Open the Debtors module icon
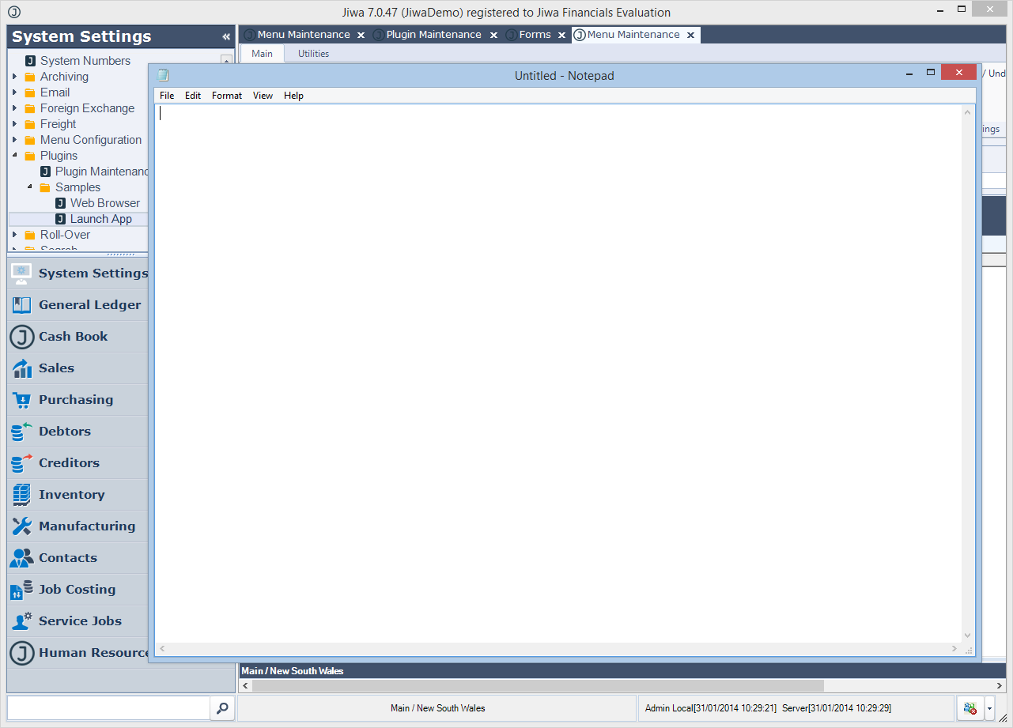Image resolution: width=1013 pixels, height=728 pixels. tap(21, 432)
